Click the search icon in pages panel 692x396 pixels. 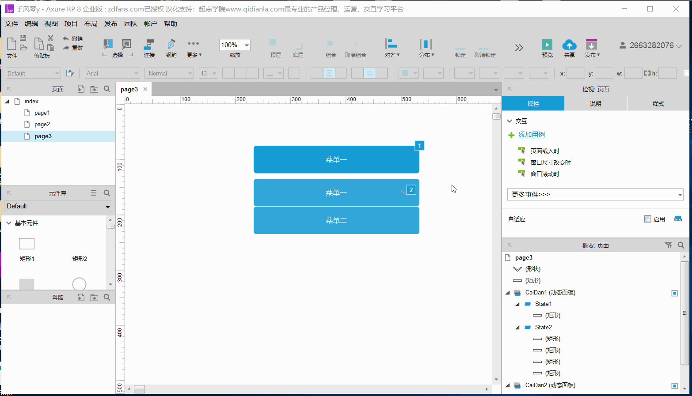pyautogui.click(x=107, y=89)
